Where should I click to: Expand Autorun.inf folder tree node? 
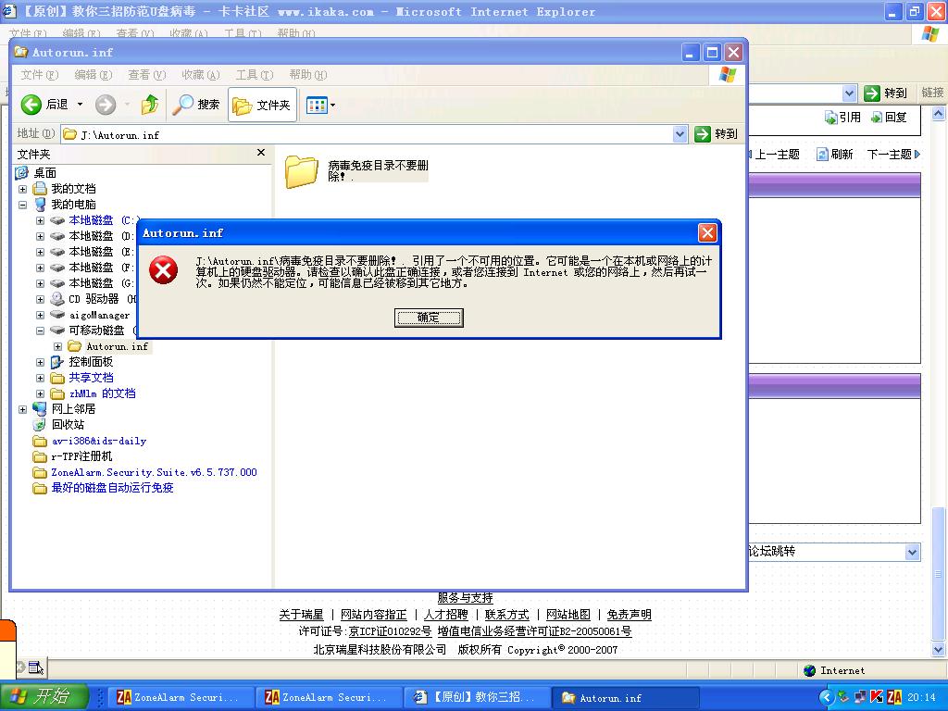(x=58, y=346)
